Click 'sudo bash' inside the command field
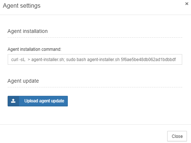Image resolution: width=191 pixels, height=143 pixels. pos(76,60)
